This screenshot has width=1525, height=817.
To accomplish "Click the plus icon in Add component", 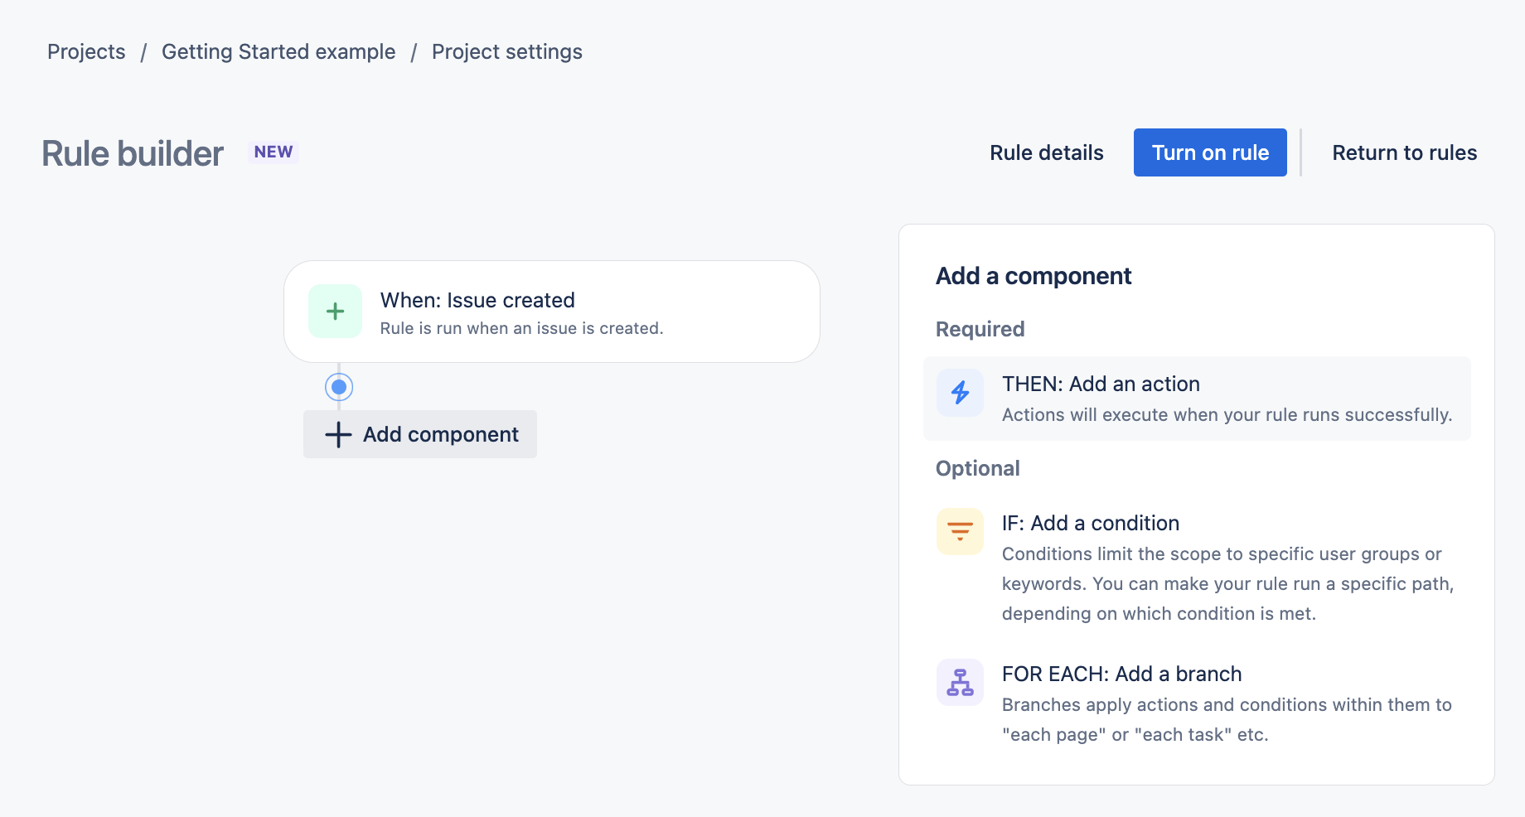I will 338,434.
